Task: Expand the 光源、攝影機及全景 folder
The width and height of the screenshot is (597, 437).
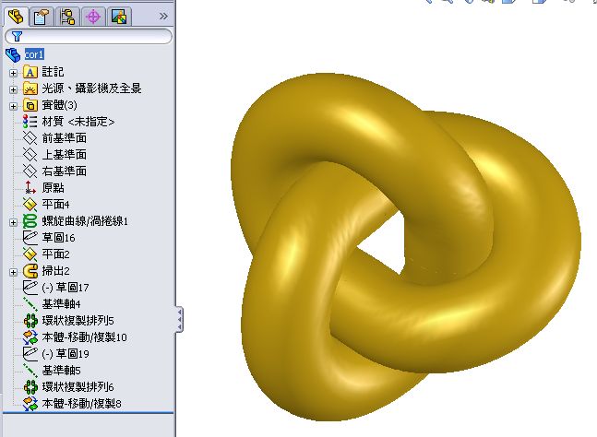Action: [13, 89]
